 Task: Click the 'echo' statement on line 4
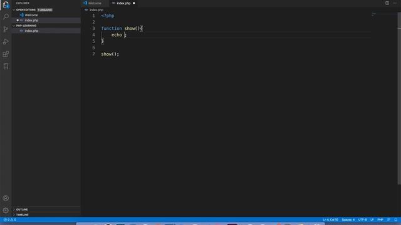click(117, 35)
